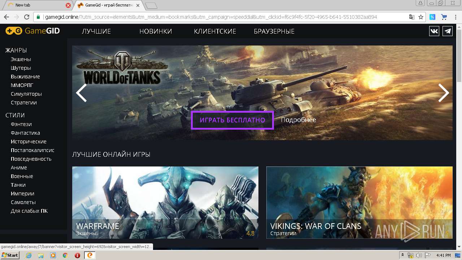462x260 pixels.
Task: Show previous banner slide arrow
Action: tap(81, 93)
